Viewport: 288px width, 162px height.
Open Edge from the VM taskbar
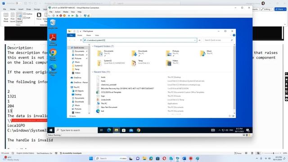109,130
